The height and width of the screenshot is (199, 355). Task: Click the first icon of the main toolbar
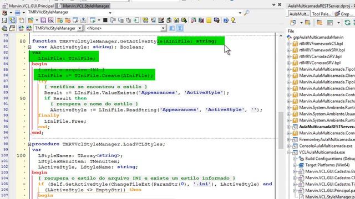(4, 20)
